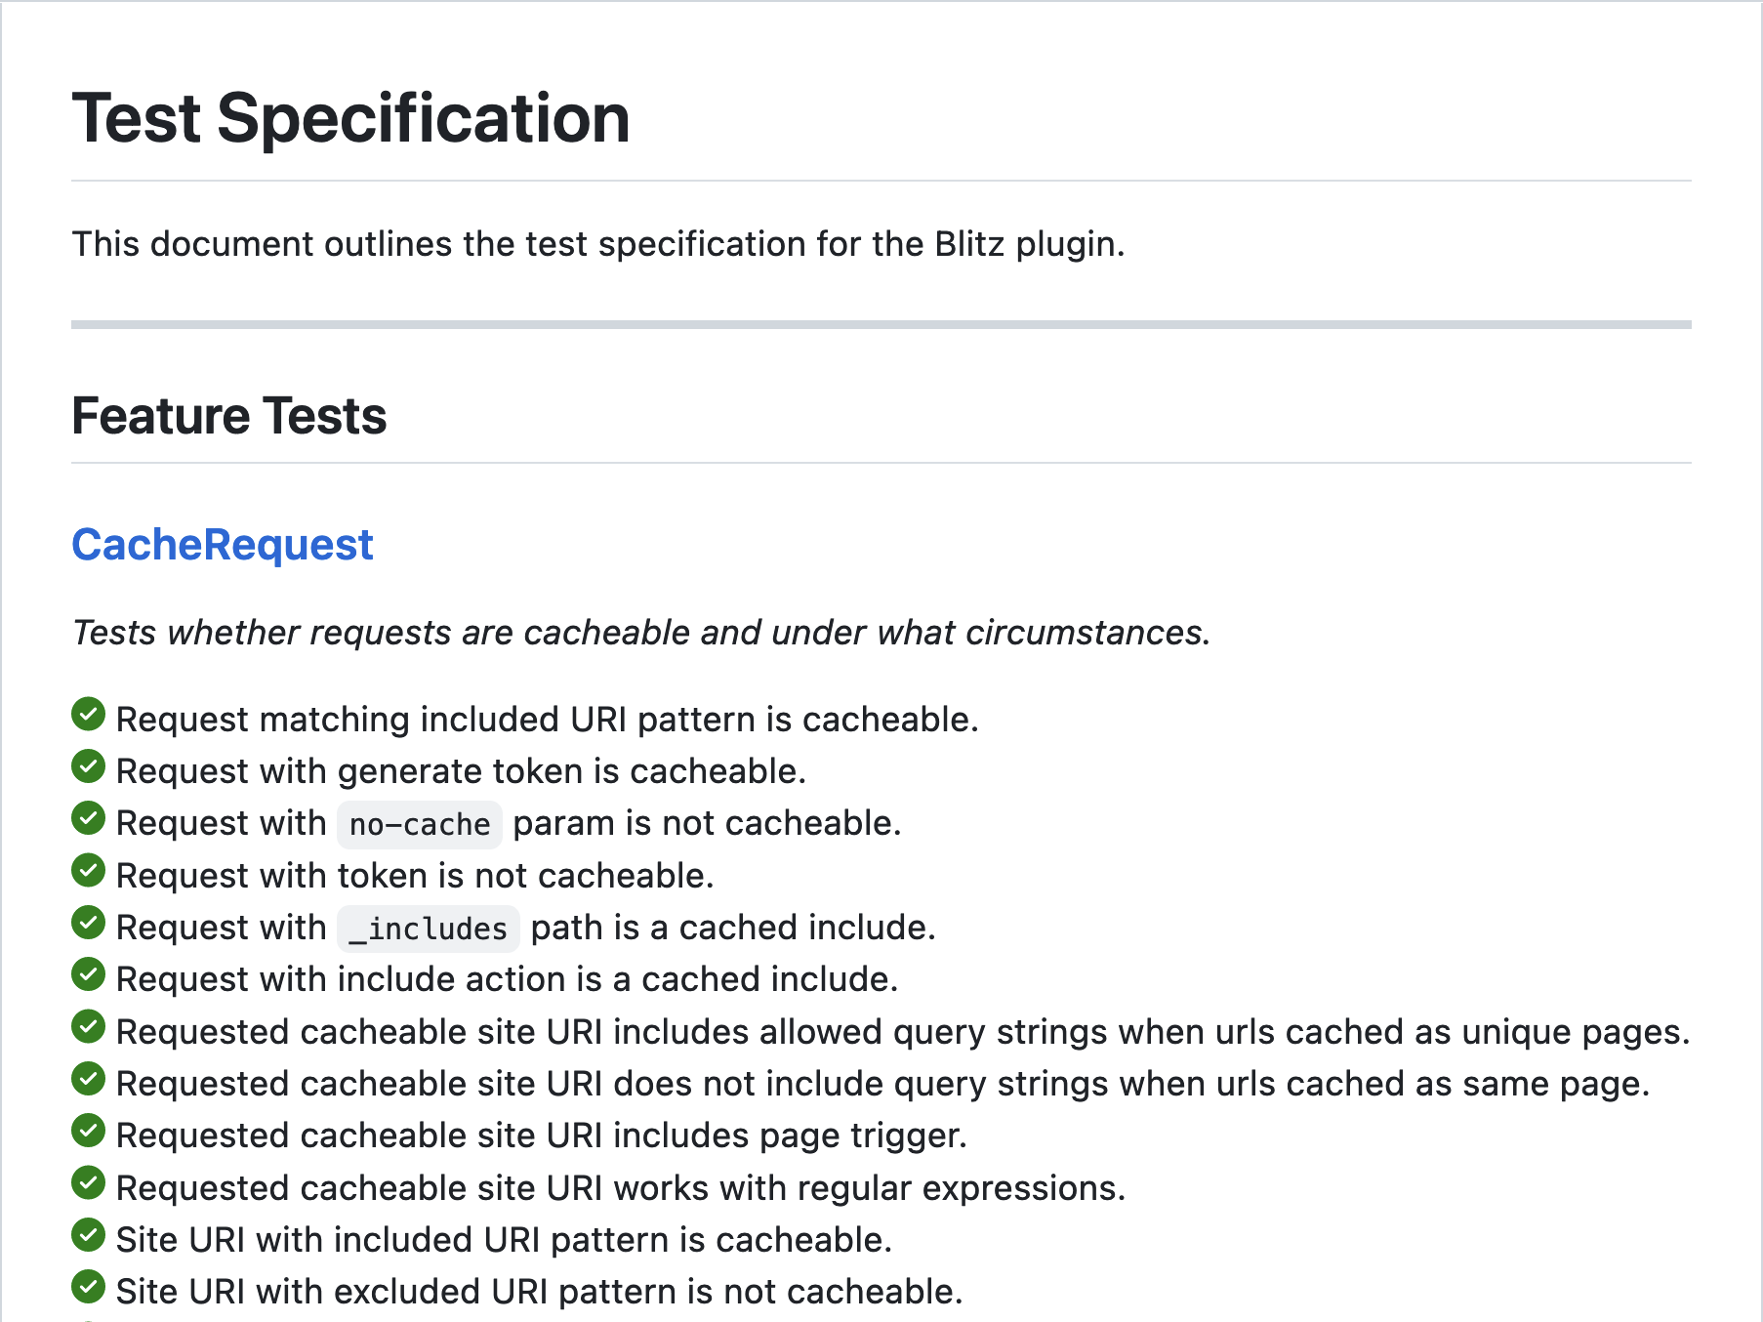Click check icon beside 'Site URI with excluded URI pattern'
Image resolution: width=1763 pixels, height=1322 pixels.
point(88,1287)
